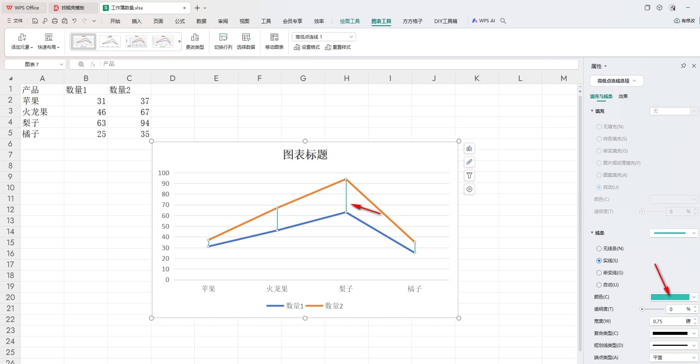Click Select Data (选择数据) icon

246,41
